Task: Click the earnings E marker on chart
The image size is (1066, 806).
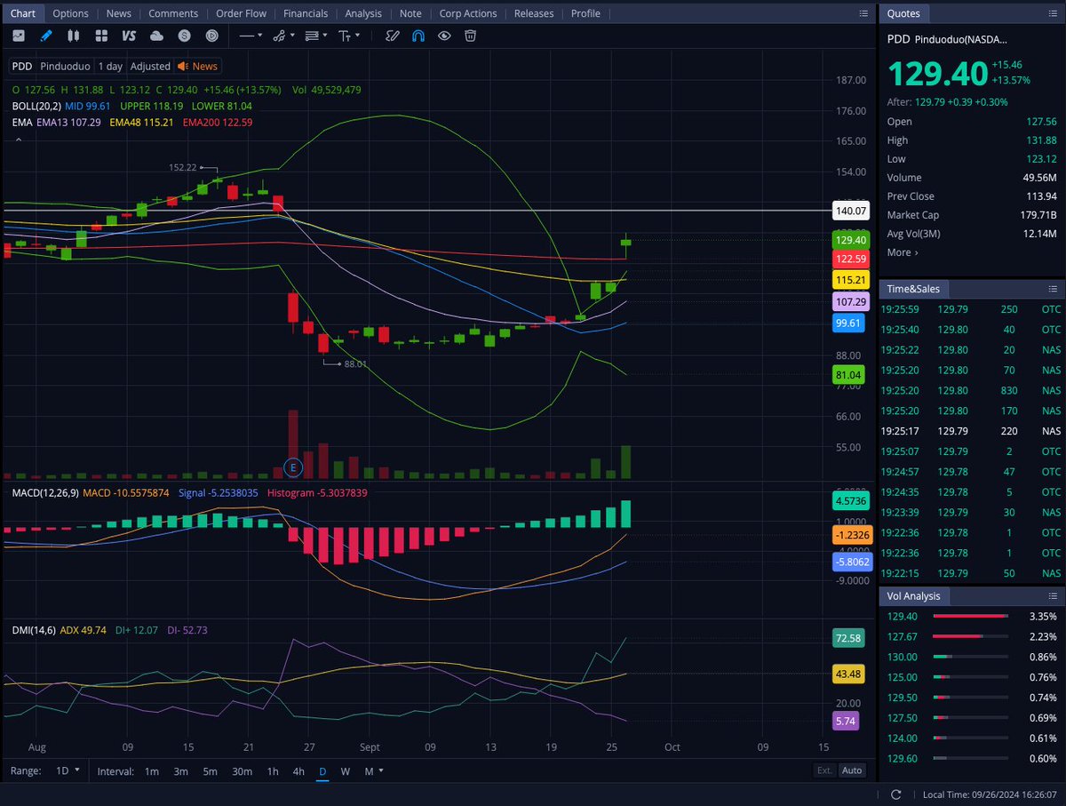Action: pos(292,467)
